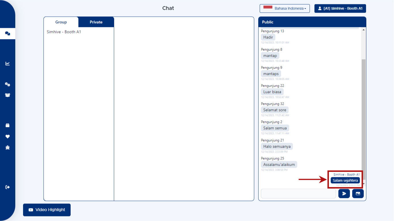Click the Pengunjung 32 sender name
394x221 pixels.
click(272, 104)
